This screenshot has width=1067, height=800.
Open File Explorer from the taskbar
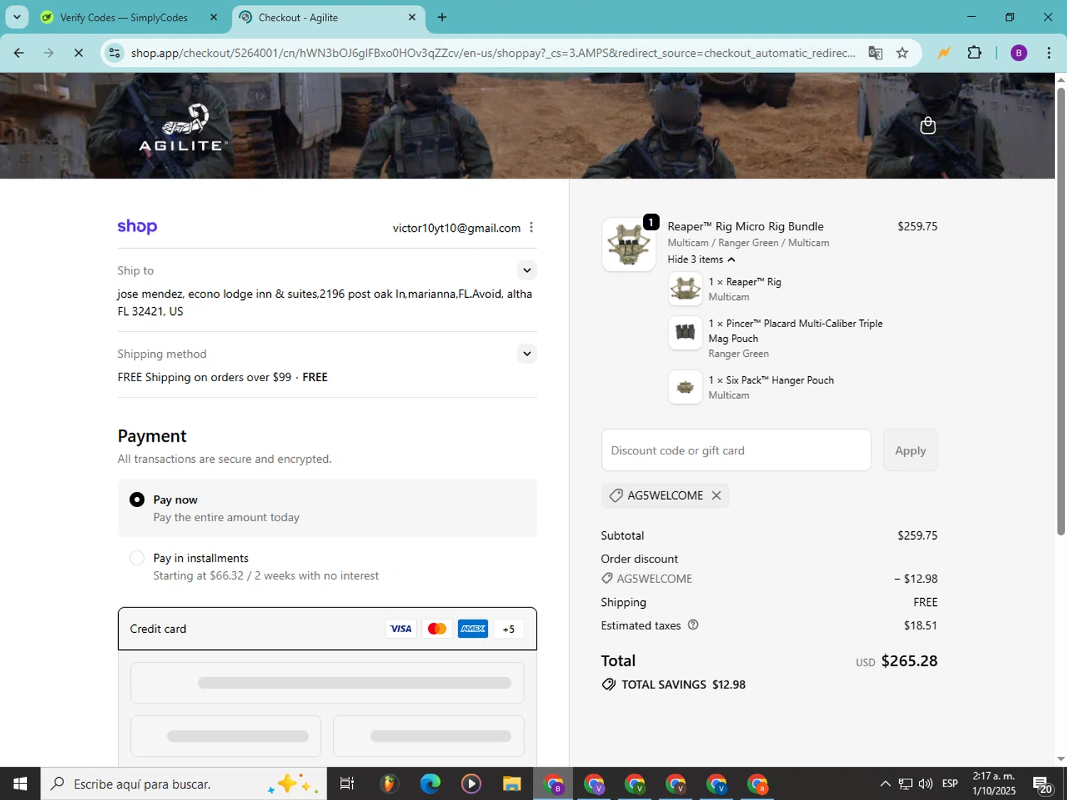511,784
